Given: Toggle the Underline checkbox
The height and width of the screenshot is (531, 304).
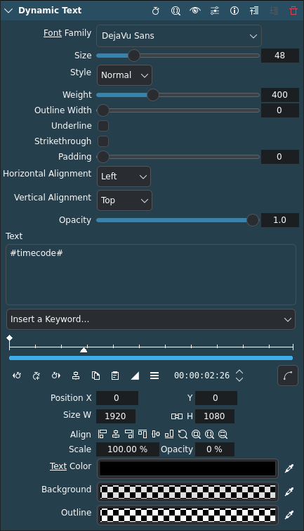Looking at the screenshot, I should pos(103,126).
